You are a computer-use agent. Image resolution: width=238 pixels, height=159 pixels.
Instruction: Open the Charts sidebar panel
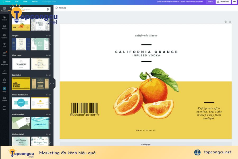point(4,72)
